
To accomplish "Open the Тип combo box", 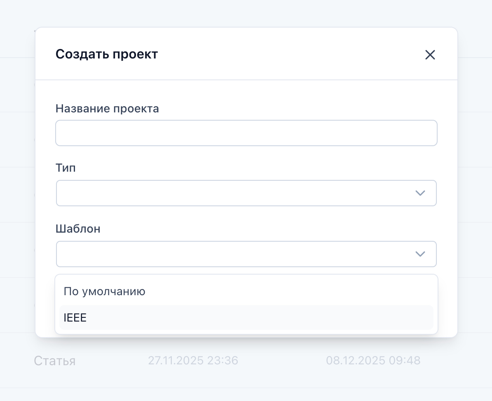I will click(x=235, y=193).
